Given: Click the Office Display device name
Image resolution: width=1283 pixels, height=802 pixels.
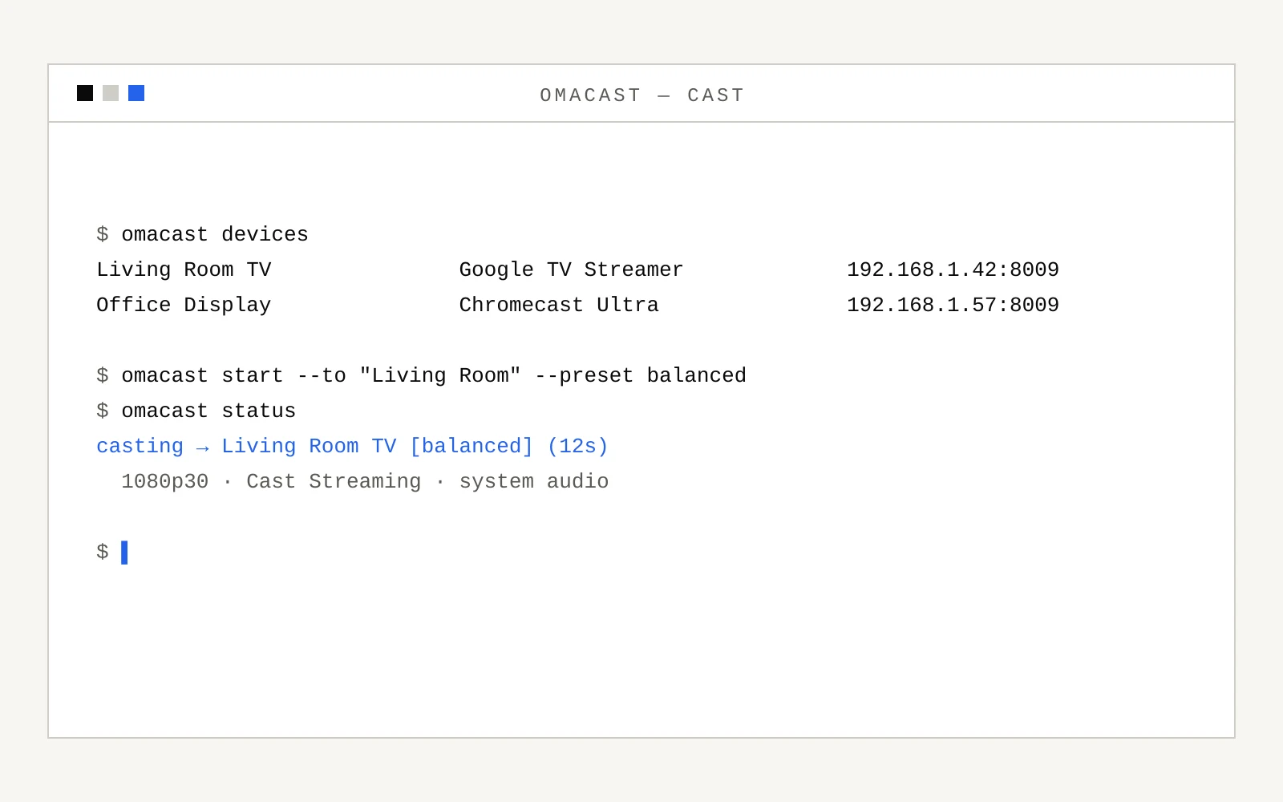Looking at the screenshot, I should pyautogui.click(x=184, y=305).
